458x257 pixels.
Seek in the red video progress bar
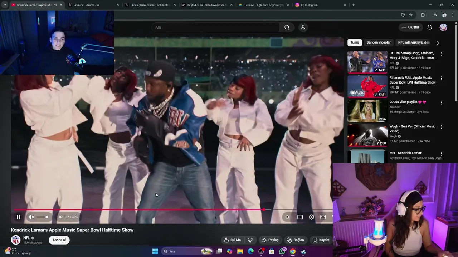tap(174, 210)
